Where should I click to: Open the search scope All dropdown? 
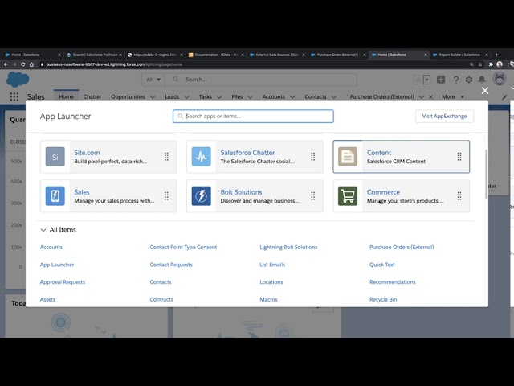coord(153,80)
